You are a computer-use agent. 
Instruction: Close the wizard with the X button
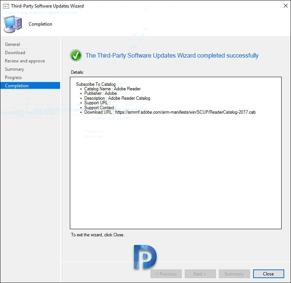[286, 6]
